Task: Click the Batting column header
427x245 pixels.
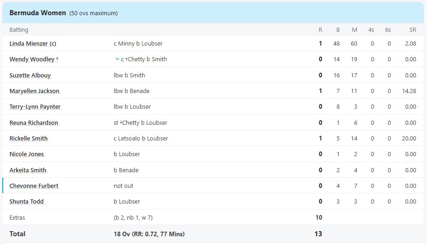Action: tap(19, 30)
